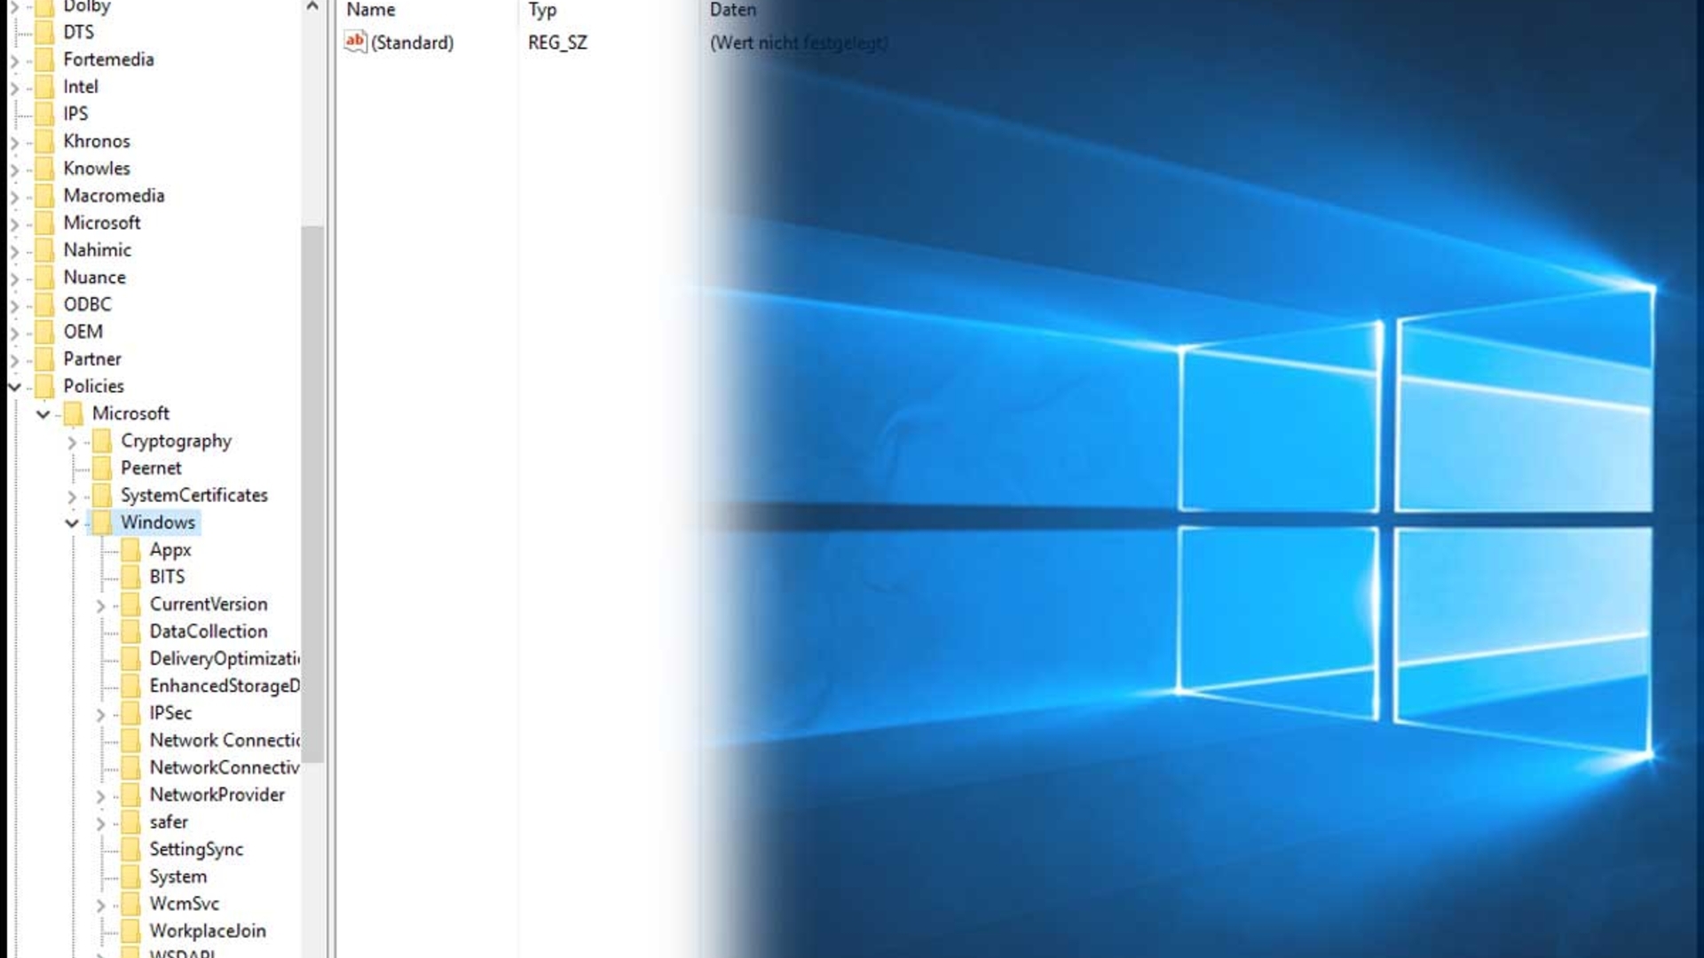This screenshot has height=958, width=1704.
Task: Click the DataCollection folder icon
Action: point(130,632)
